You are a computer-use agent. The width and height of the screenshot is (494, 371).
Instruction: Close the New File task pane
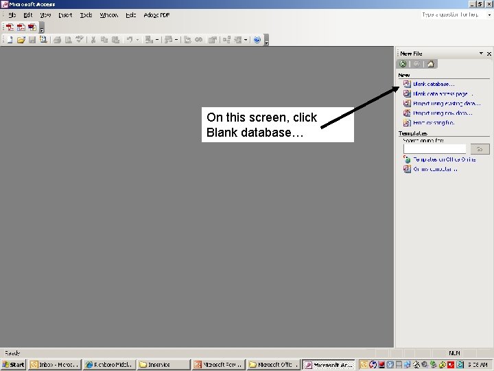pyautogui.click(x=489, y=54)
